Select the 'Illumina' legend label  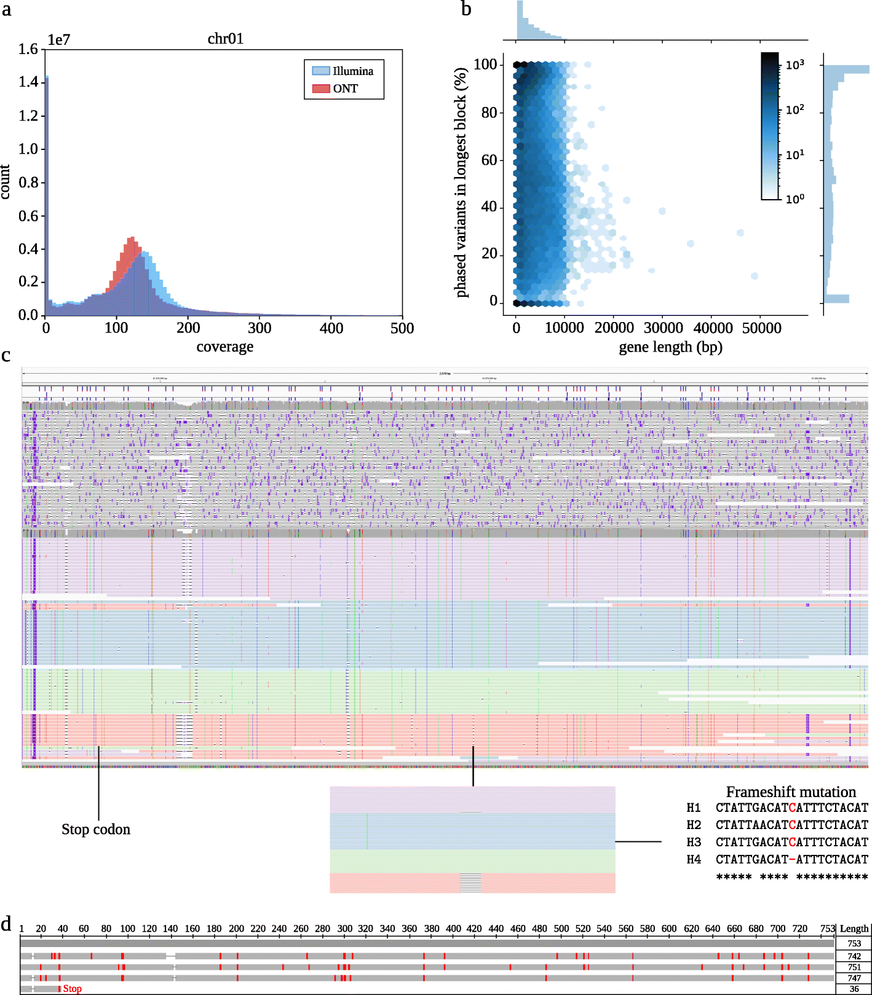(353, 71)
